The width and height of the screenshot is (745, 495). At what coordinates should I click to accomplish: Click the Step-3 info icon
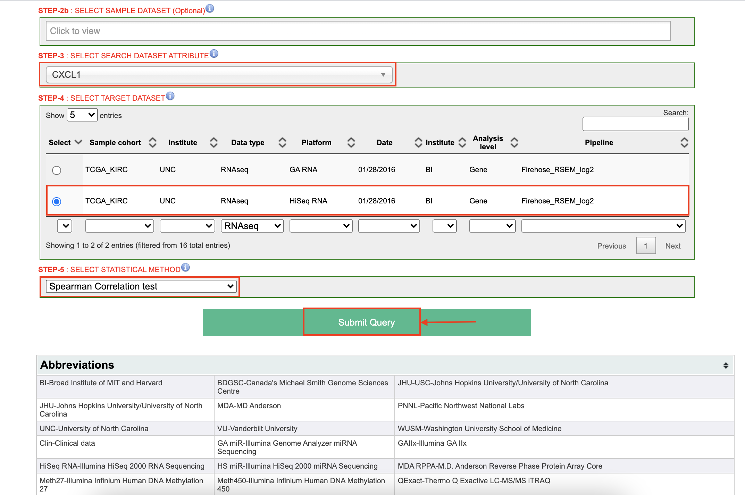click(214, 53)
